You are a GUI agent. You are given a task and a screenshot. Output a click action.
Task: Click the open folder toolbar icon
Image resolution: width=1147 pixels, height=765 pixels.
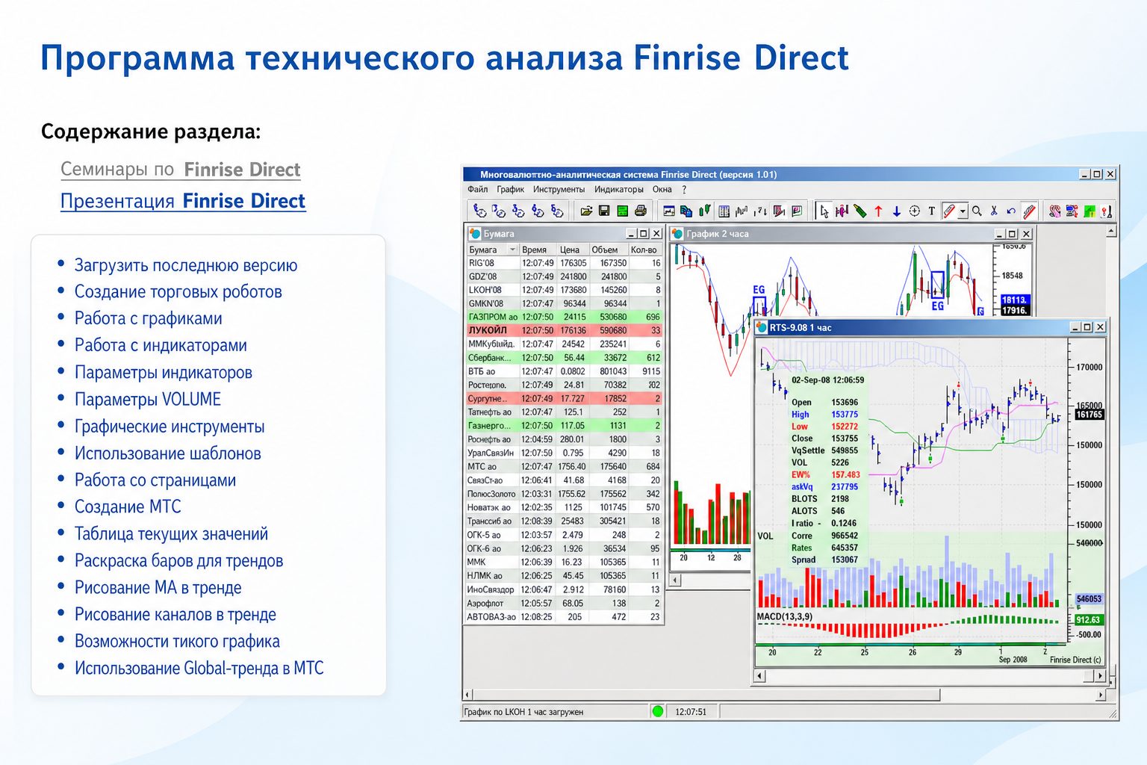pos(586,211)
